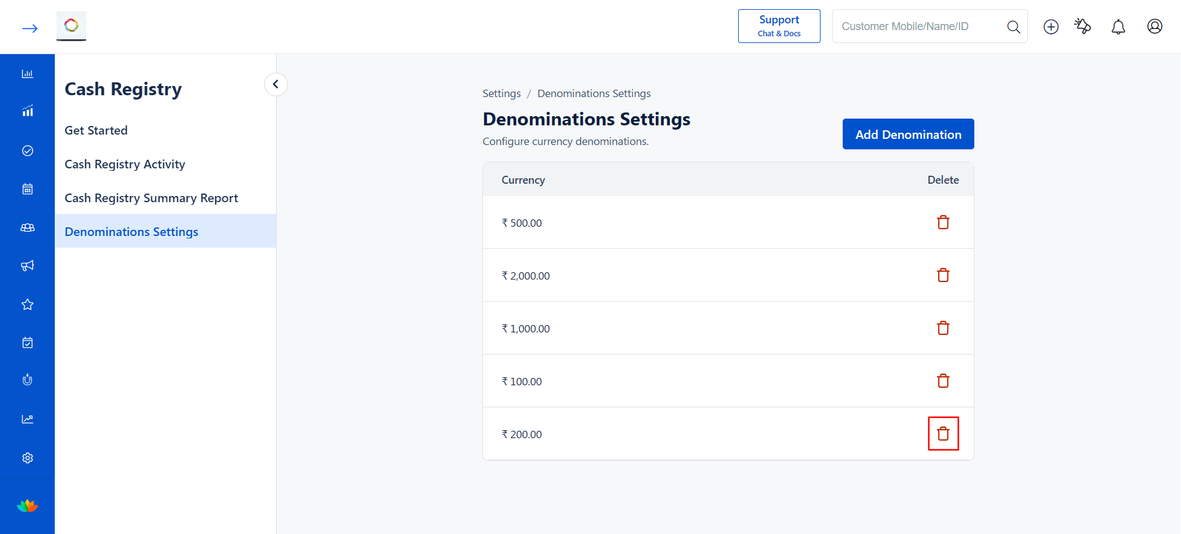Click the ₹ 100.00 value
Screen dimensions: 1181x534
522,382
